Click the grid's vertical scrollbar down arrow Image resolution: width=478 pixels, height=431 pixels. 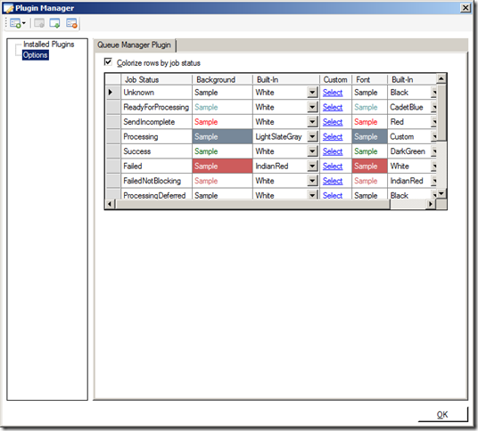[x=441, y=193]
